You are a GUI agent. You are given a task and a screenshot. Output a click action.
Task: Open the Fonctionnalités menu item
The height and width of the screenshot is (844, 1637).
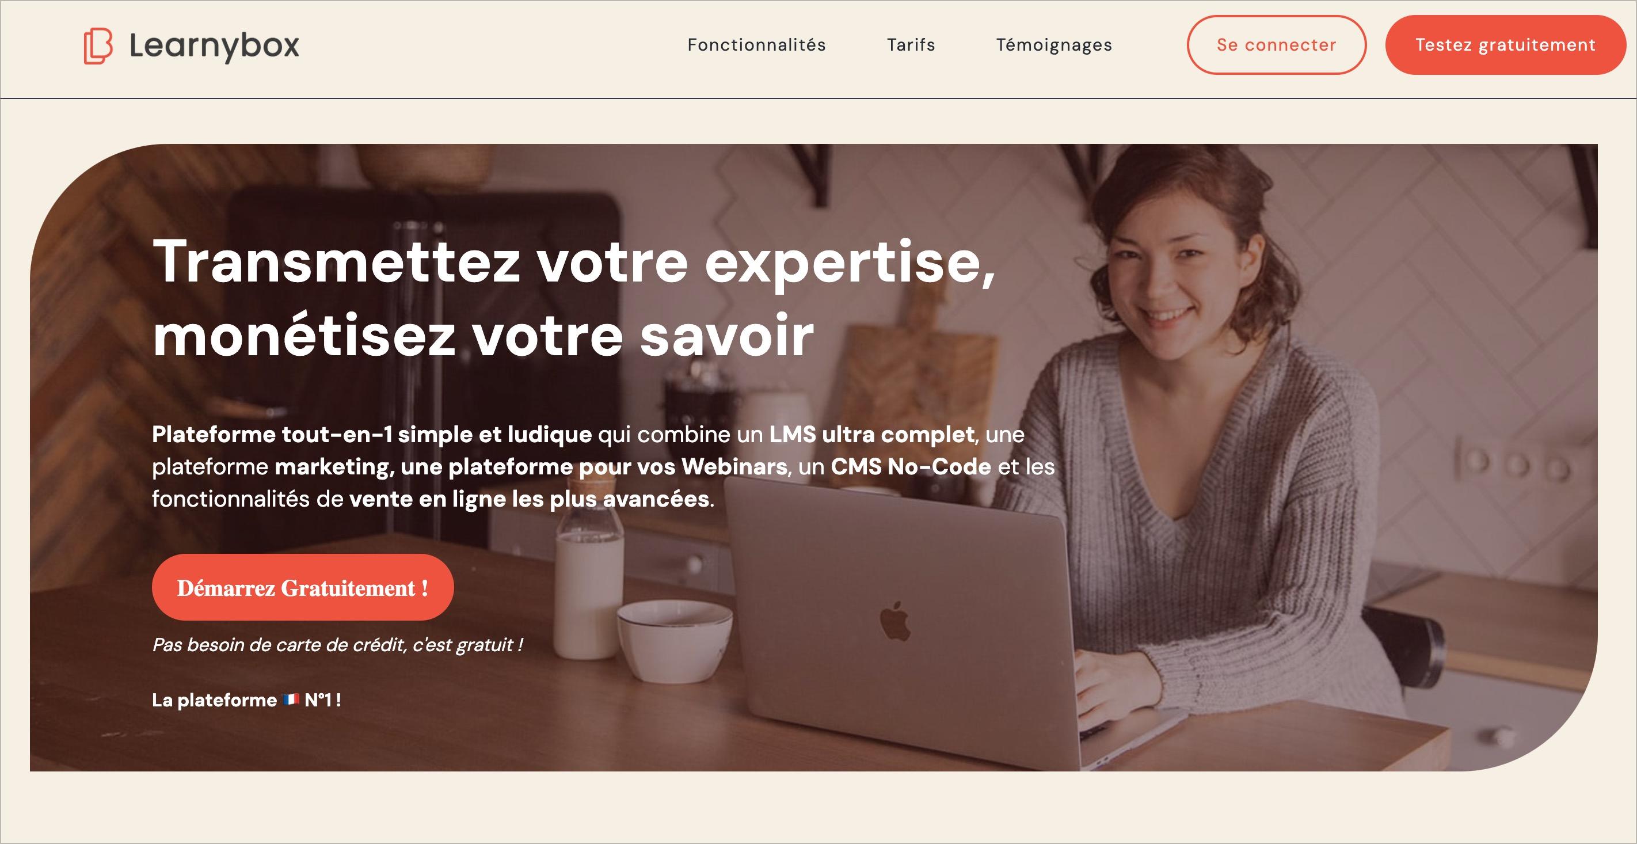point(756,45)
